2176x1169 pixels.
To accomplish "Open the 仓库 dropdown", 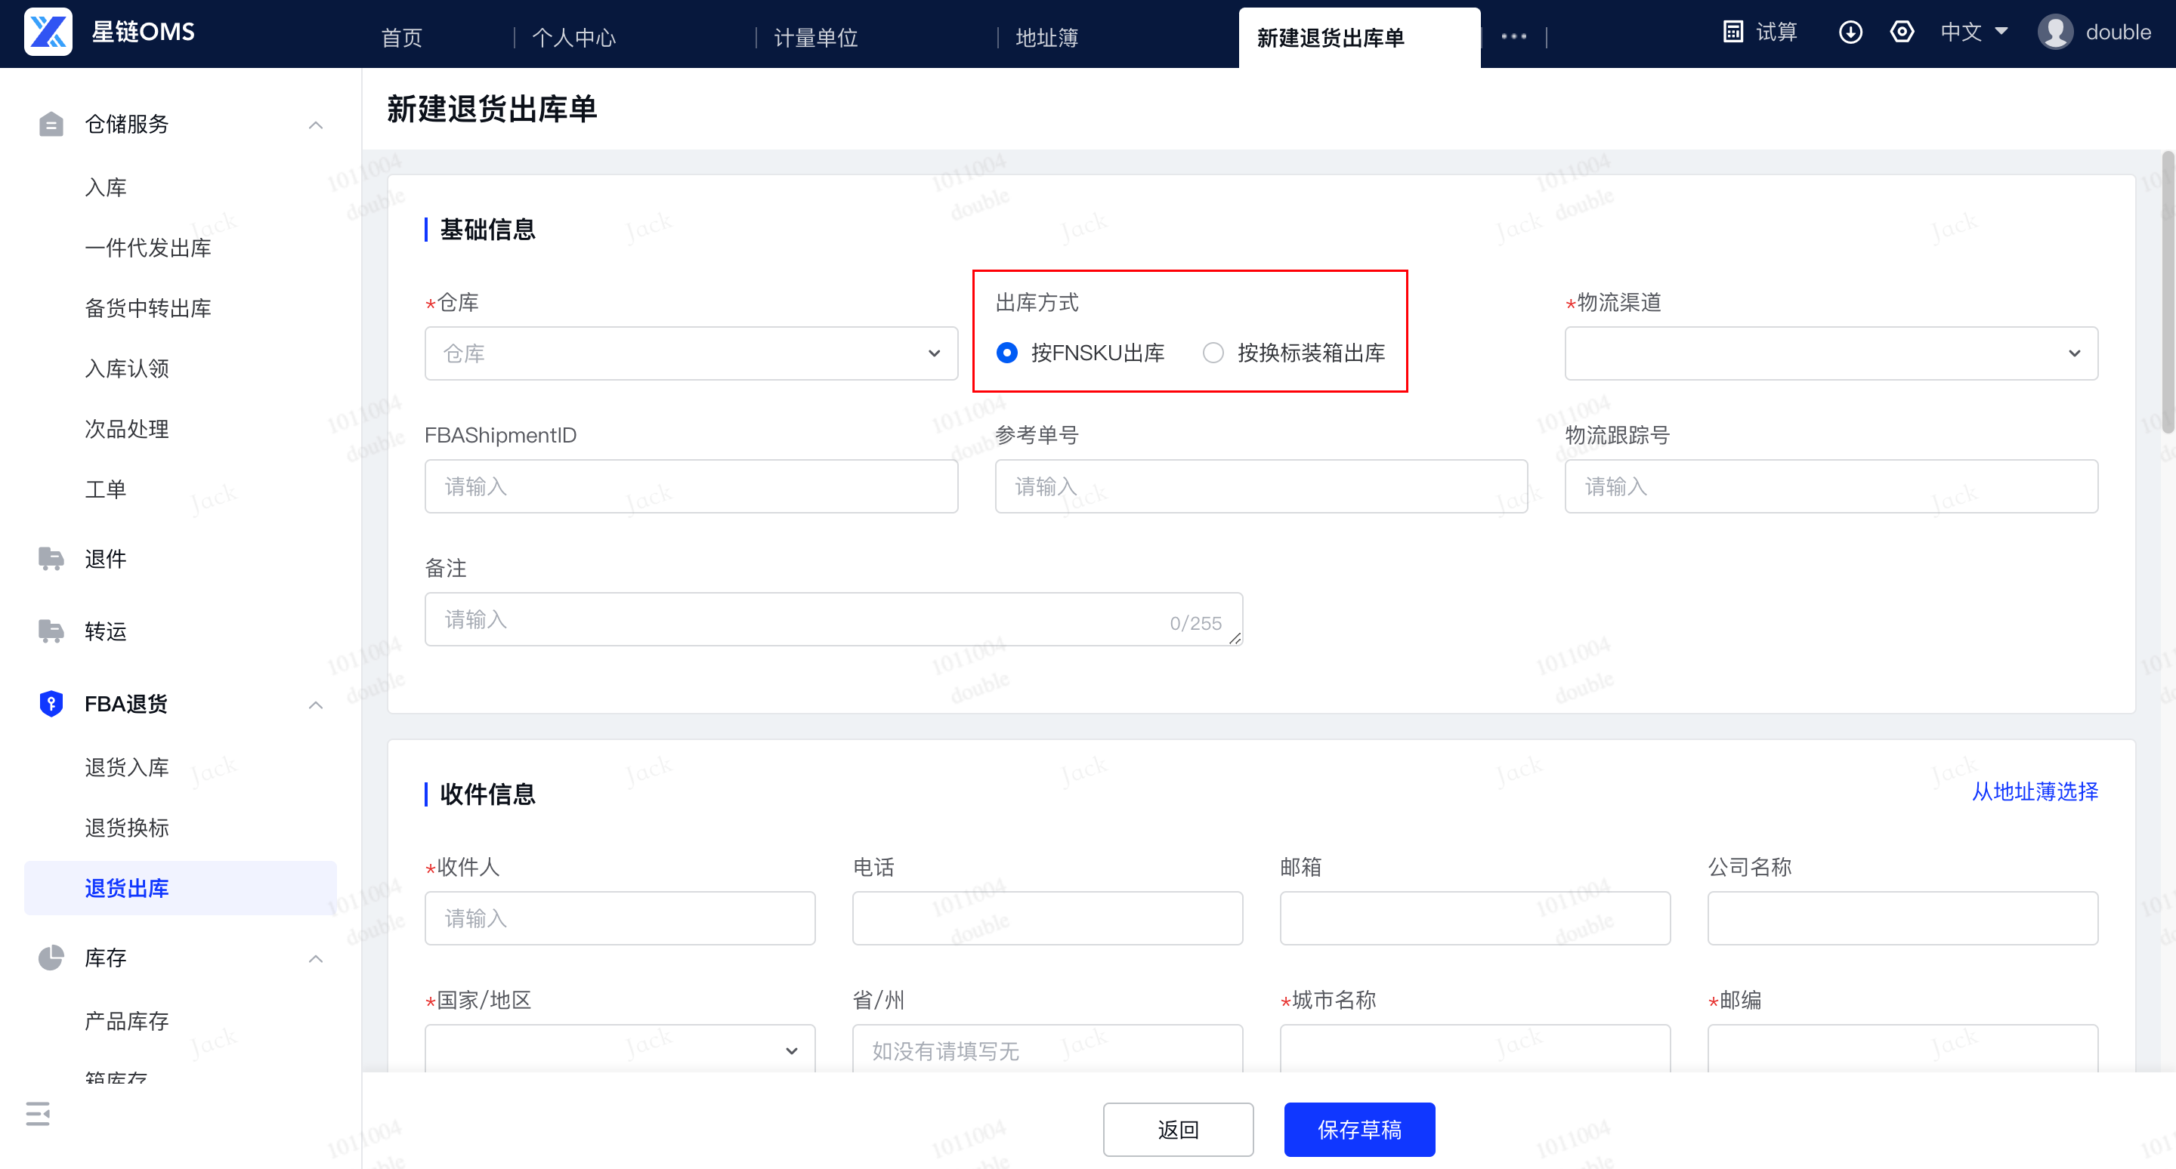I will [x=691, y=353].
